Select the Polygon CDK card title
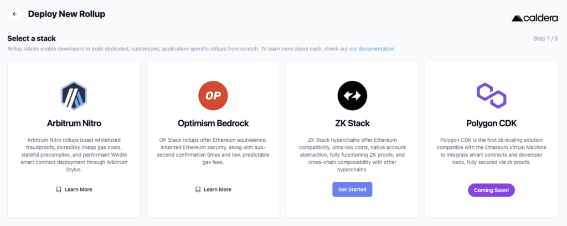 point(491,123)
